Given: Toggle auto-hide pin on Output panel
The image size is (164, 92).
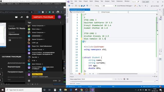Looking at the screenshot, I should [155, 77].
